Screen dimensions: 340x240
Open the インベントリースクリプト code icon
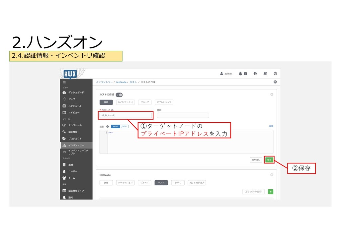[64, 152]
